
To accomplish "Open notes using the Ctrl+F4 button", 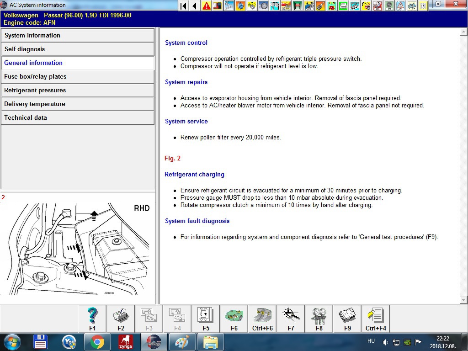I will point(376,319).
